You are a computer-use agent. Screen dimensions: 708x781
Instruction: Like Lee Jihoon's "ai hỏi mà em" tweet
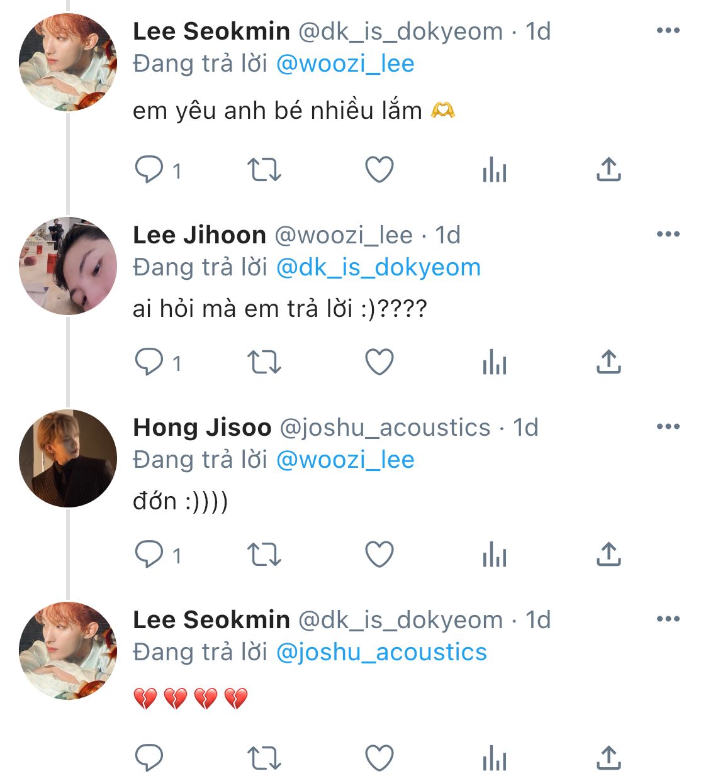pyautogui.click(x=379, y=362)
